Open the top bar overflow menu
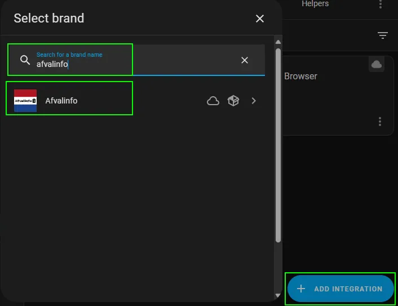This screenshot has height=306, width=398. pos(380,4)
